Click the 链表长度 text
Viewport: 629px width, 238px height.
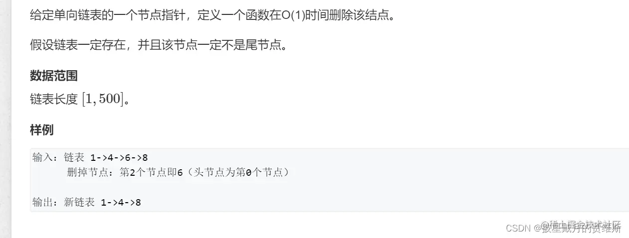pos(53,99)
